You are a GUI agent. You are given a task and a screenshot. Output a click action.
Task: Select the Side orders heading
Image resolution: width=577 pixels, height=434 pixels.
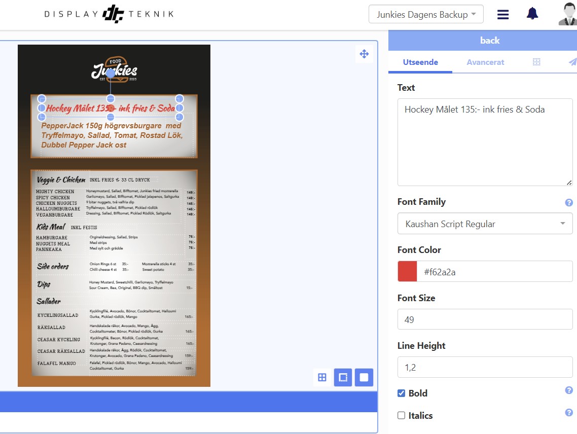pyautogui.click(x=53, y=266)
